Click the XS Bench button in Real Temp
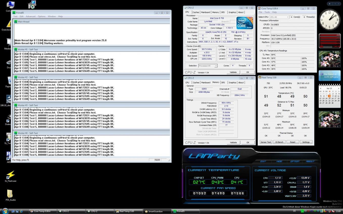This screenshot has width=343, height=214. [279, 142]
